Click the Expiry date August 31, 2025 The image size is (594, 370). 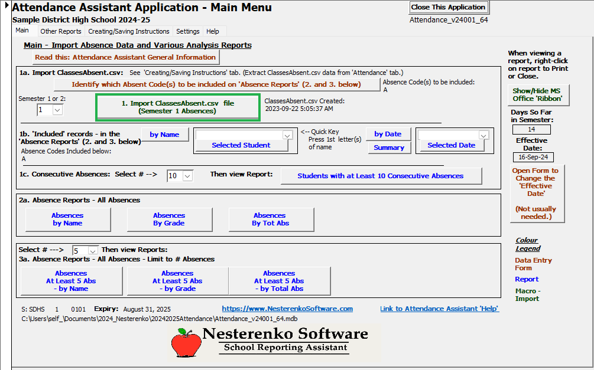pyautogui.click(x=147, y=309)
